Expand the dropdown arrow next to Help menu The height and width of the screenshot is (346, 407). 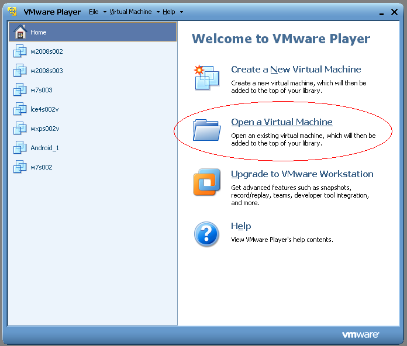point(181,12)
